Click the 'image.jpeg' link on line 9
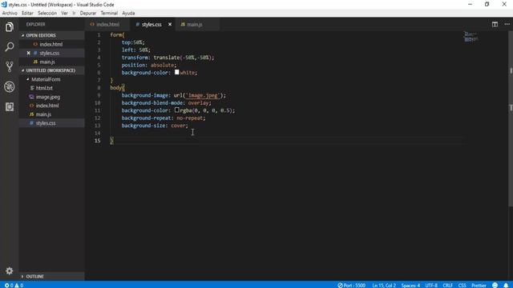Screen dimensions: 513x288 pos(202,95)
